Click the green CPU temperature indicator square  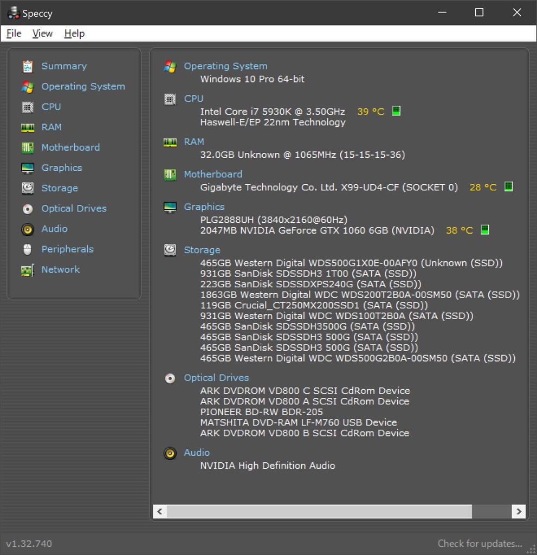[x=396, y=111]
